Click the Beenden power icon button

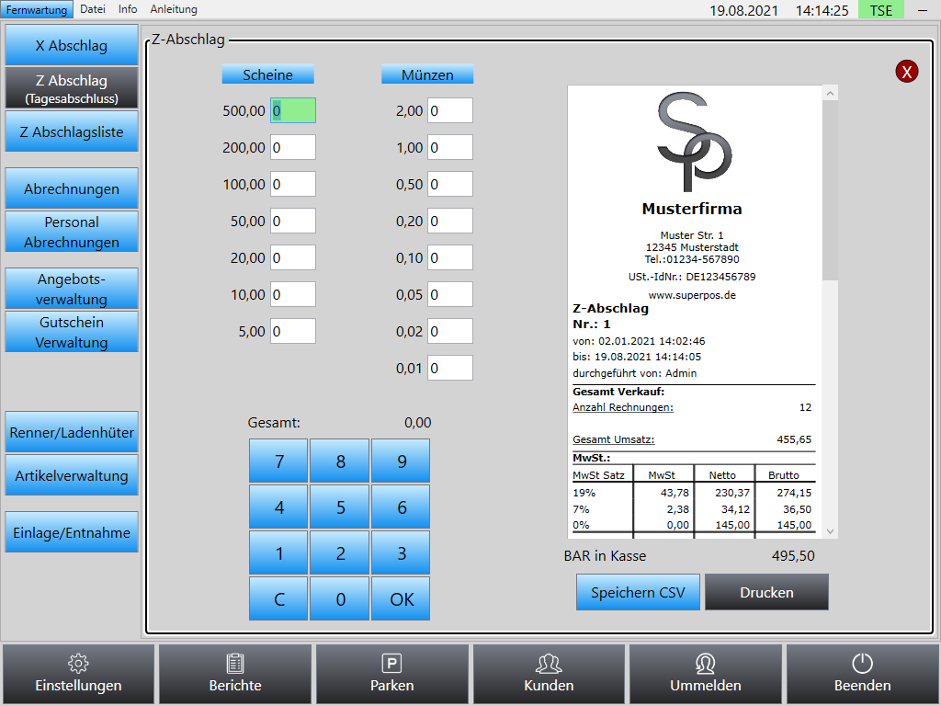click(862, 674)
